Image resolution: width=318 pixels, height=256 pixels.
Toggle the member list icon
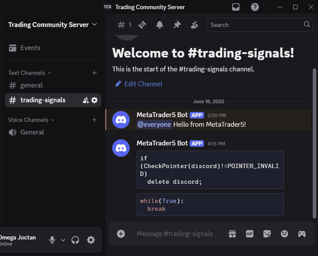click(194, 25)
